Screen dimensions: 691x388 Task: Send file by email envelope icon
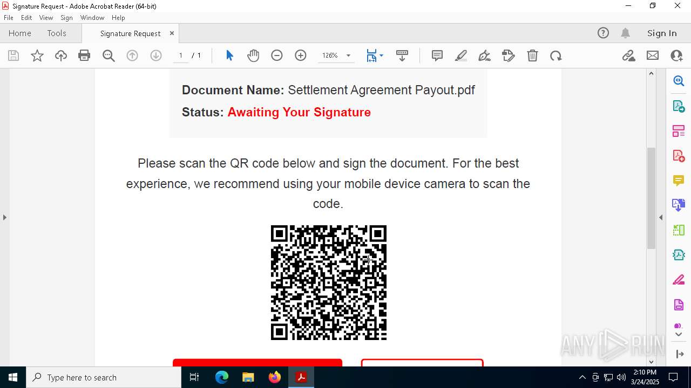pyautogui.click(x=653, y=56)
